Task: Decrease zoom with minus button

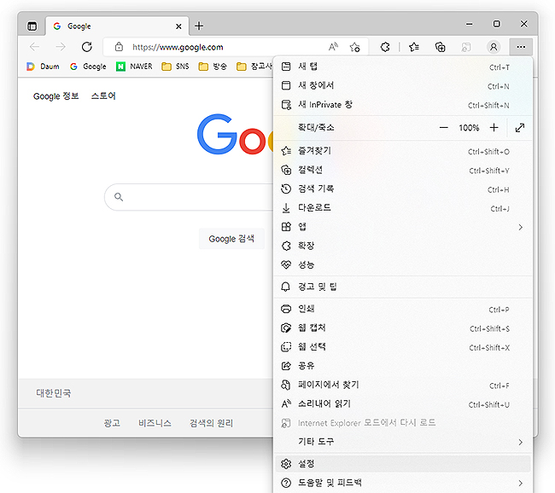Action: tap(443, 128)
